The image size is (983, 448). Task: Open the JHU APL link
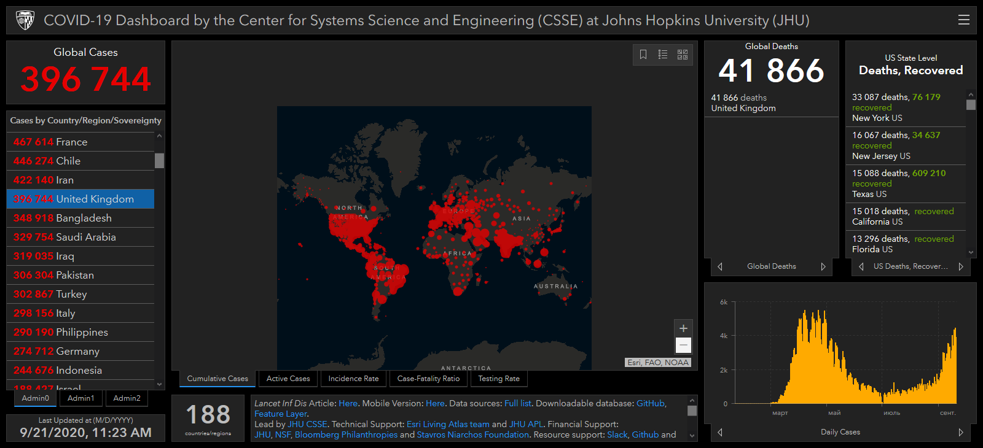coord(526,424)
